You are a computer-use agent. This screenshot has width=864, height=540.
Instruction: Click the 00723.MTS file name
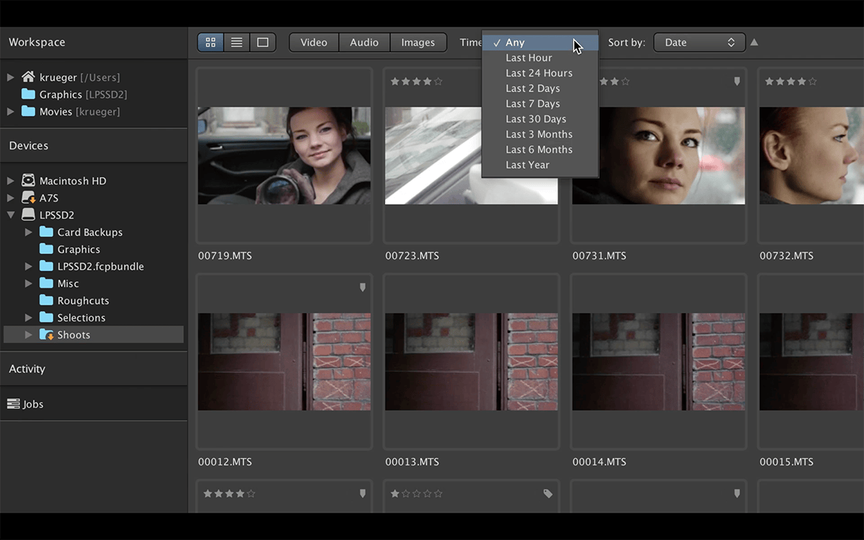pyautogui.click(x=412, y=256)
